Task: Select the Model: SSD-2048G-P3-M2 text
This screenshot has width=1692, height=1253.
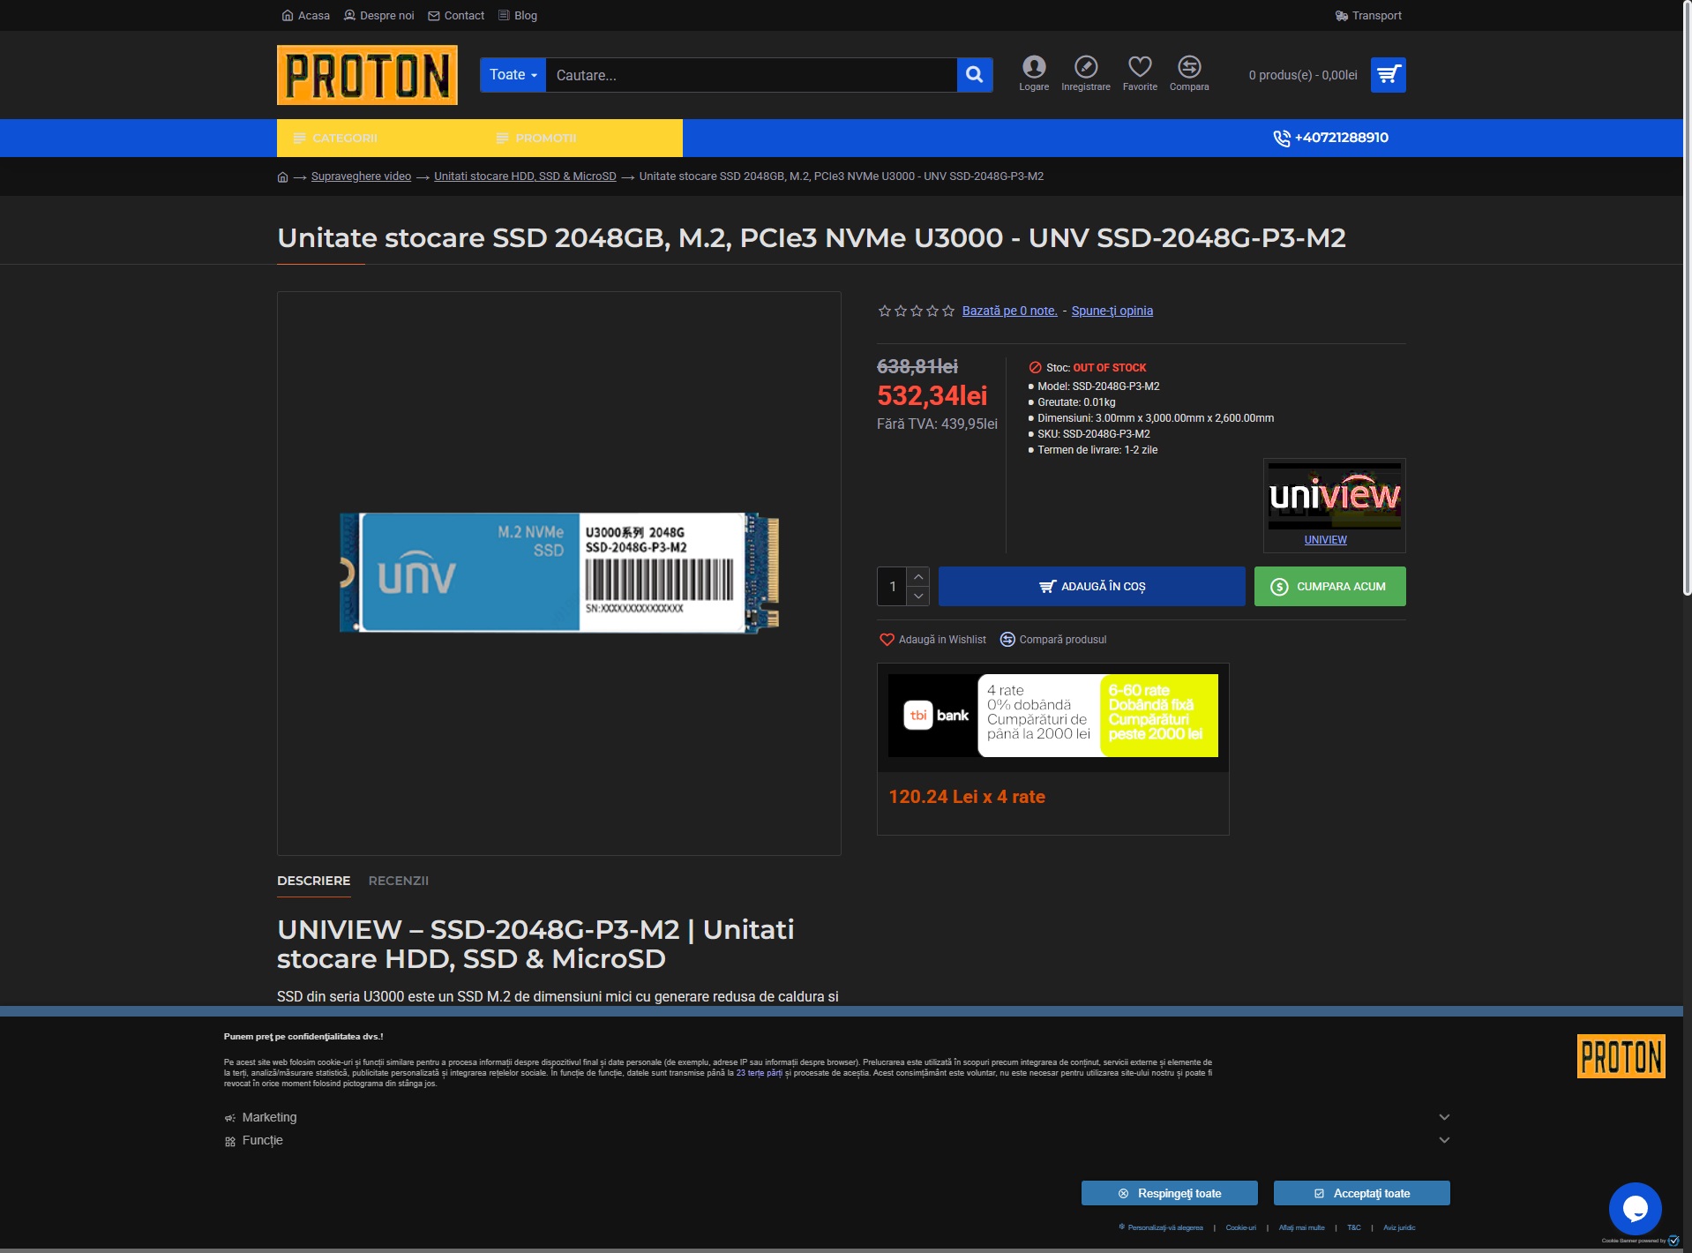Action: tap(1098, 386)
